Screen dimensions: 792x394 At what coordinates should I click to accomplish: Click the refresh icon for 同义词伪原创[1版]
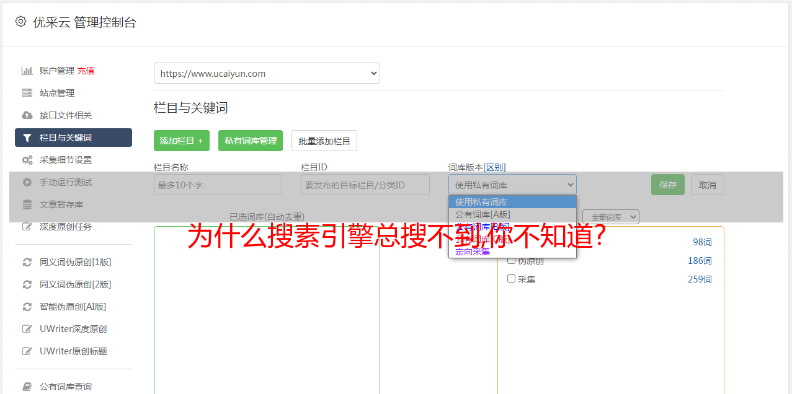(x=27, y=262)
